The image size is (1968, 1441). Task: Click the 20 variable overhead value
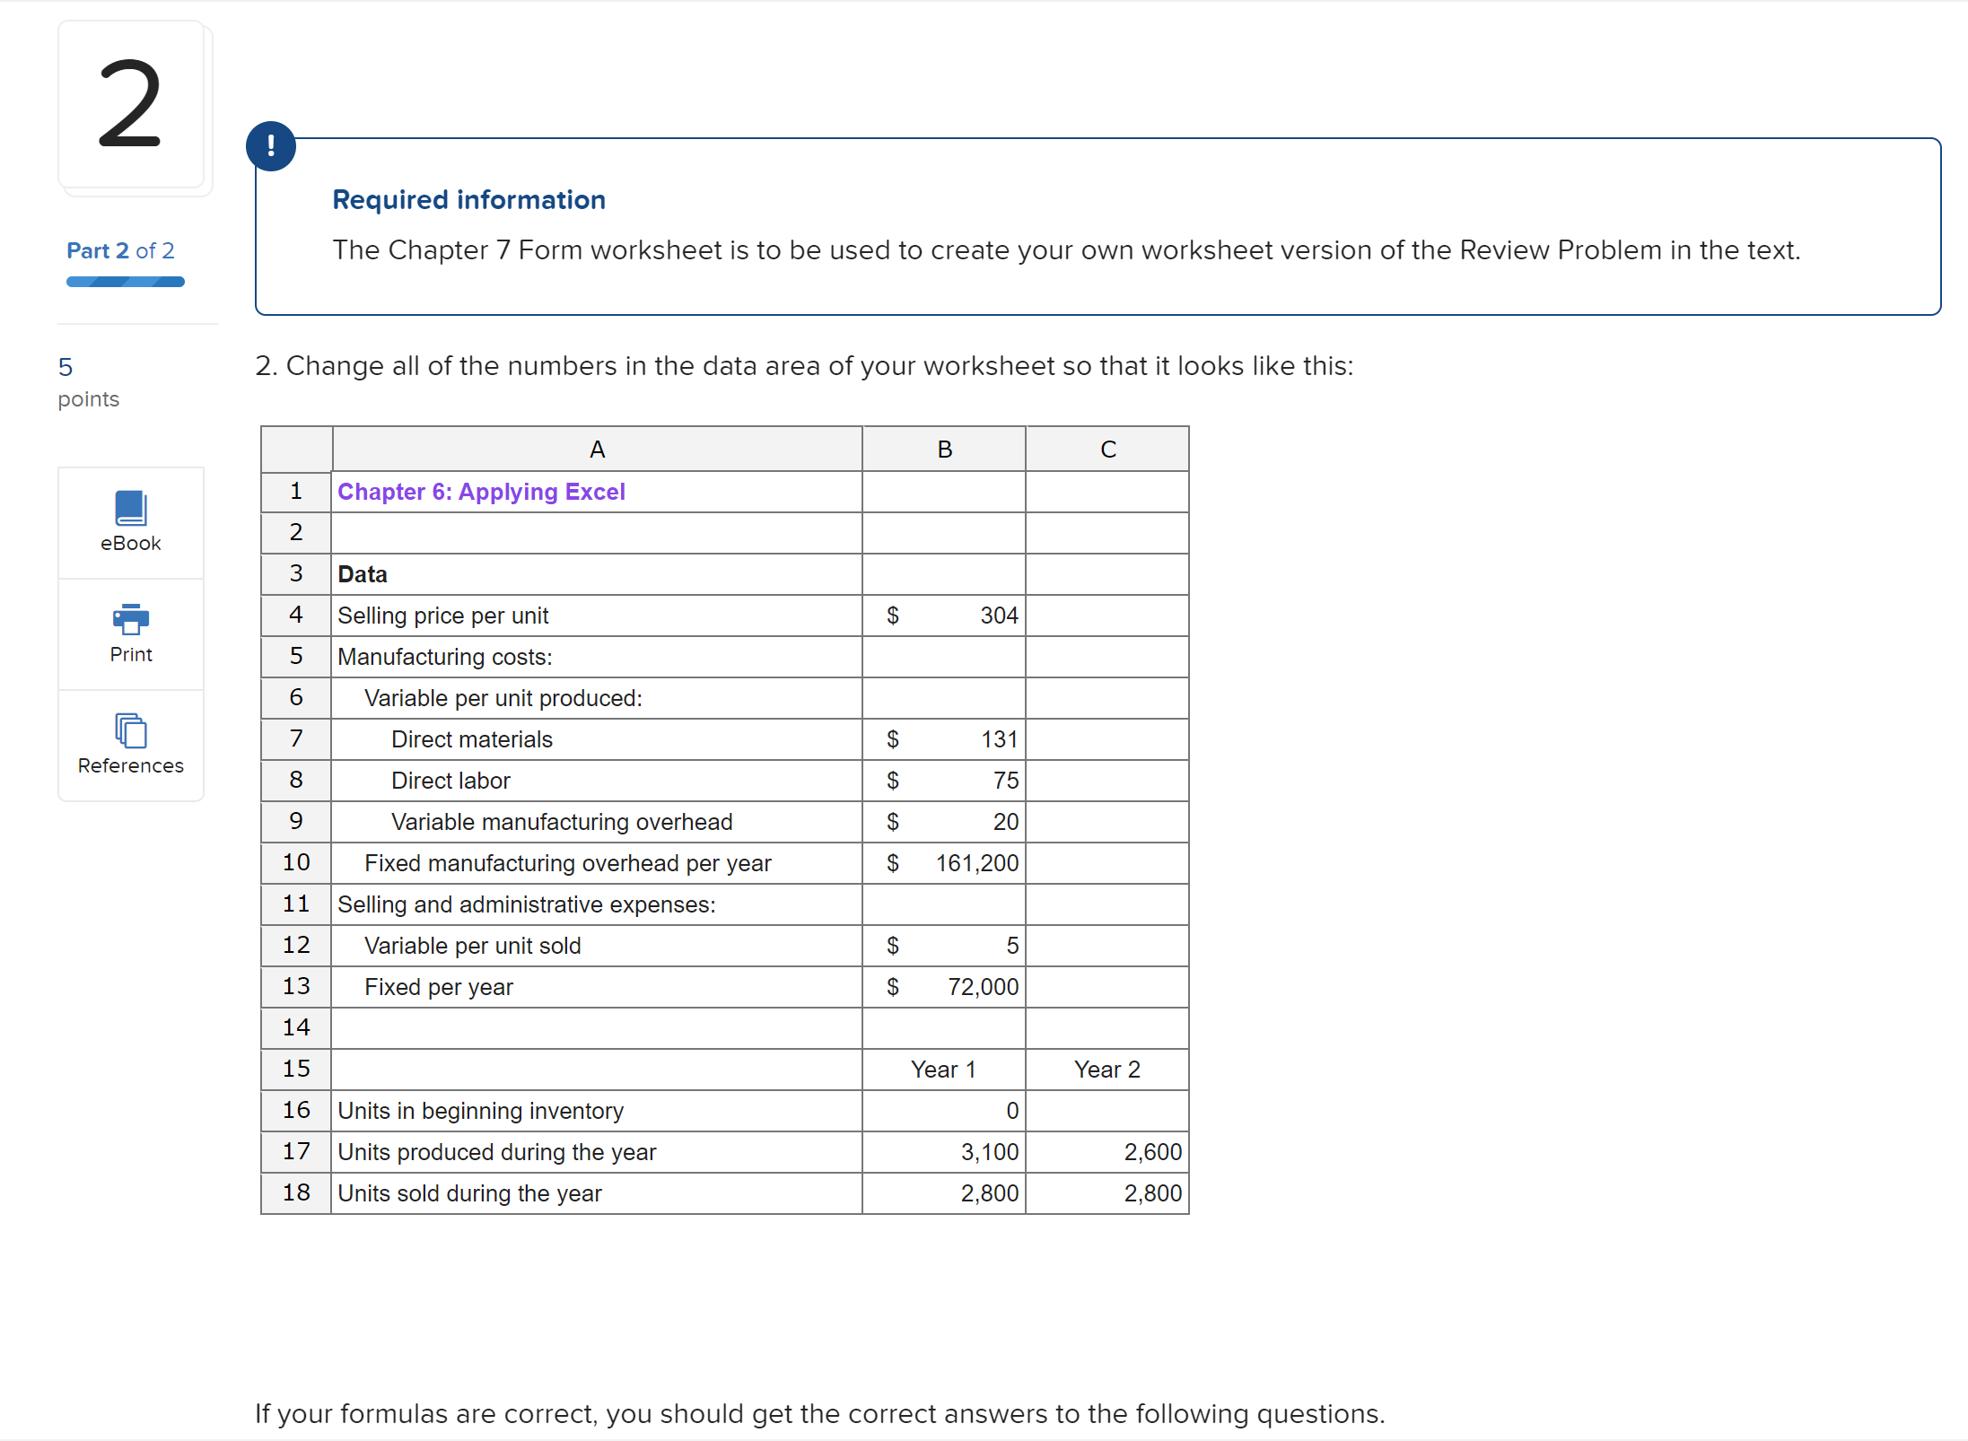[1006, 822]
